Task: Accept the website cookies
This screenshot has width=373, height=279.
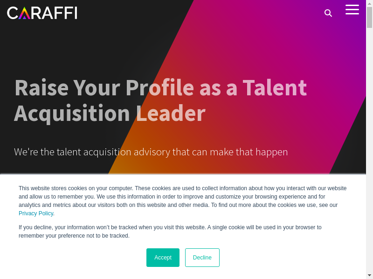Action: pos(163,258)
